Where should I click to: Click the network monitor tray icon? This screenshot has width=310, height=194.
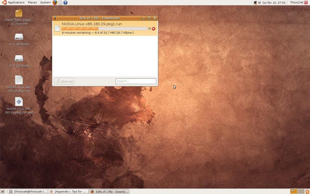255,2
